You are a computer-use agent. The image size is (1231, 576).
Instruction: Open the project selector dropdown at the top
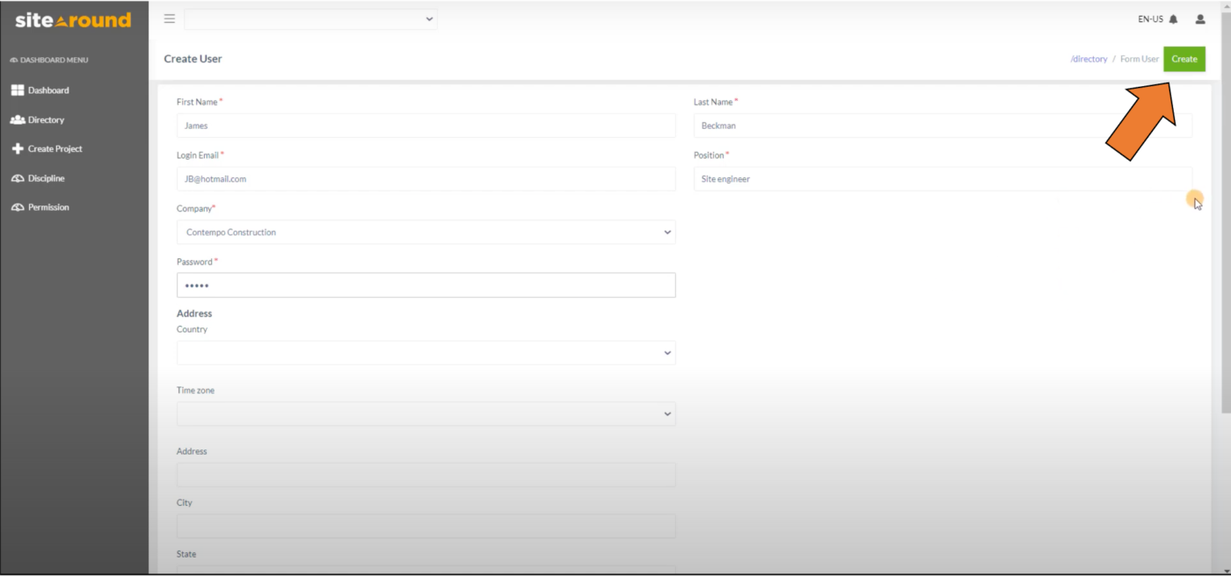(x=310, y=18)
